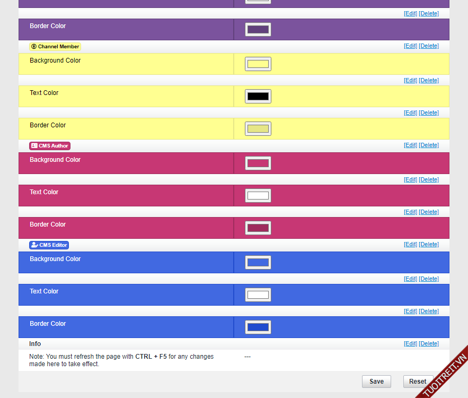Open CMS Author text color swatch
Viewport: 468px width, 398px height.
(x=258, y=196)
